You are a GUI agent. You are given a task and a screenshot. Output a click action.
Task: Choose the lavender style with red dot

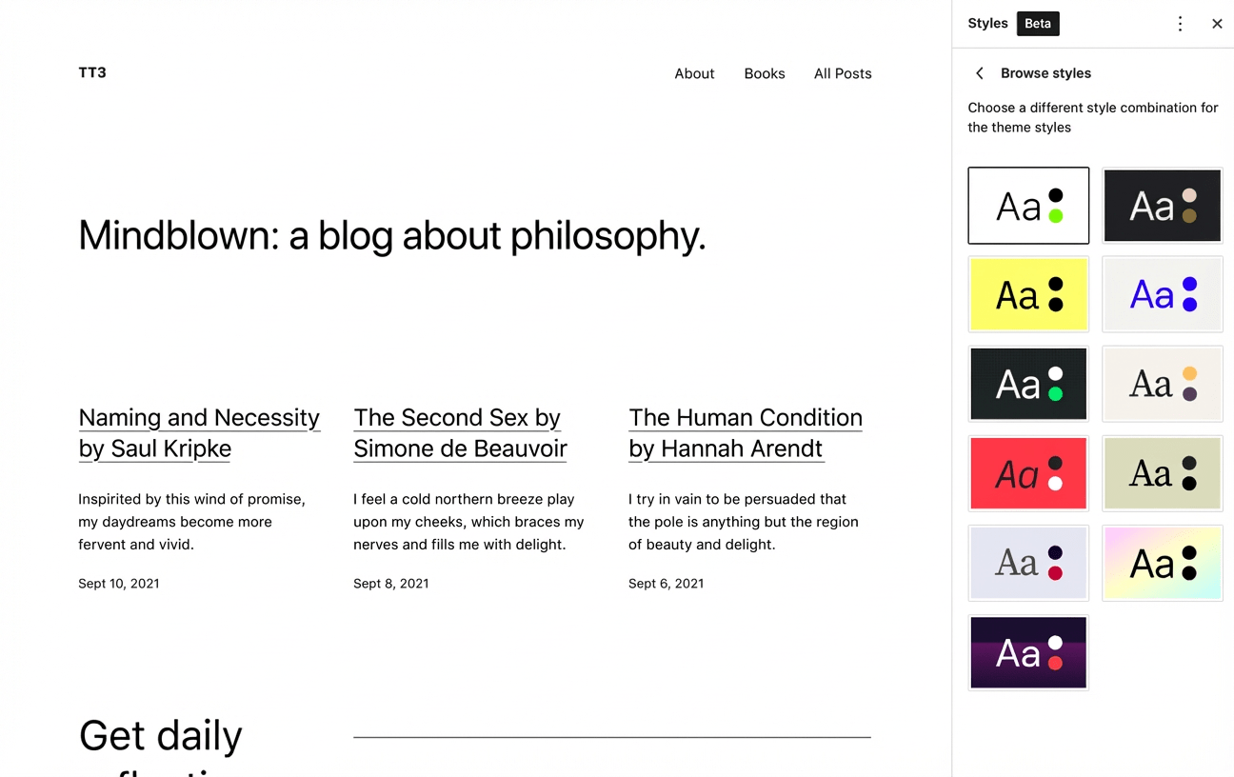[x=1028, y=563]
